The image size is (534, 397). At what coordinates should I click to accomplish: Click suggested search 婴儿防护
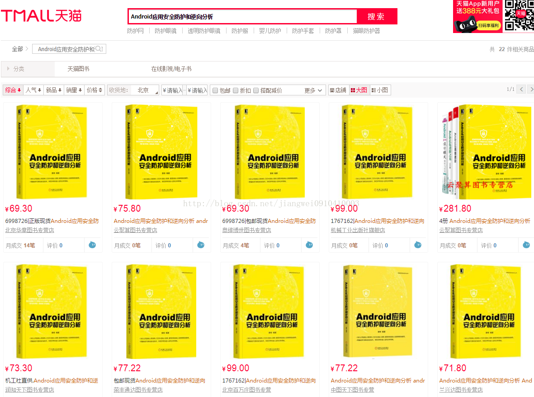pyautogui.click(x=270, y=31)
